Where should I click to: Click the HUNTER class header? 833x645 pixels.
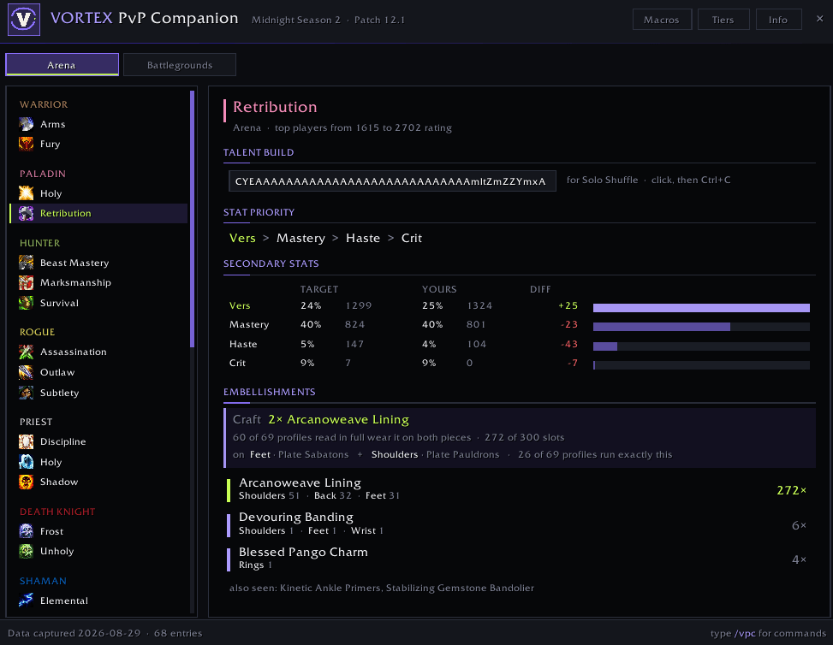pos(40,243)
